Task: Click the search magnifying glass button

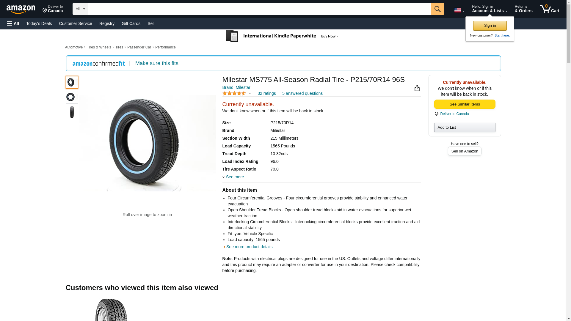Action: pos(437,9)
